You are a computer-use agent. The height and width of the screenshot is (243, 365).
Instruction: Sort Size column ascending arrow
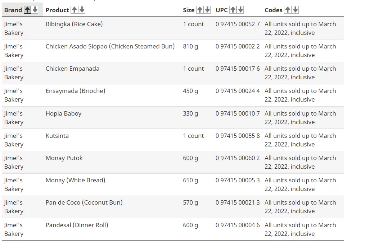pos(200,10)
